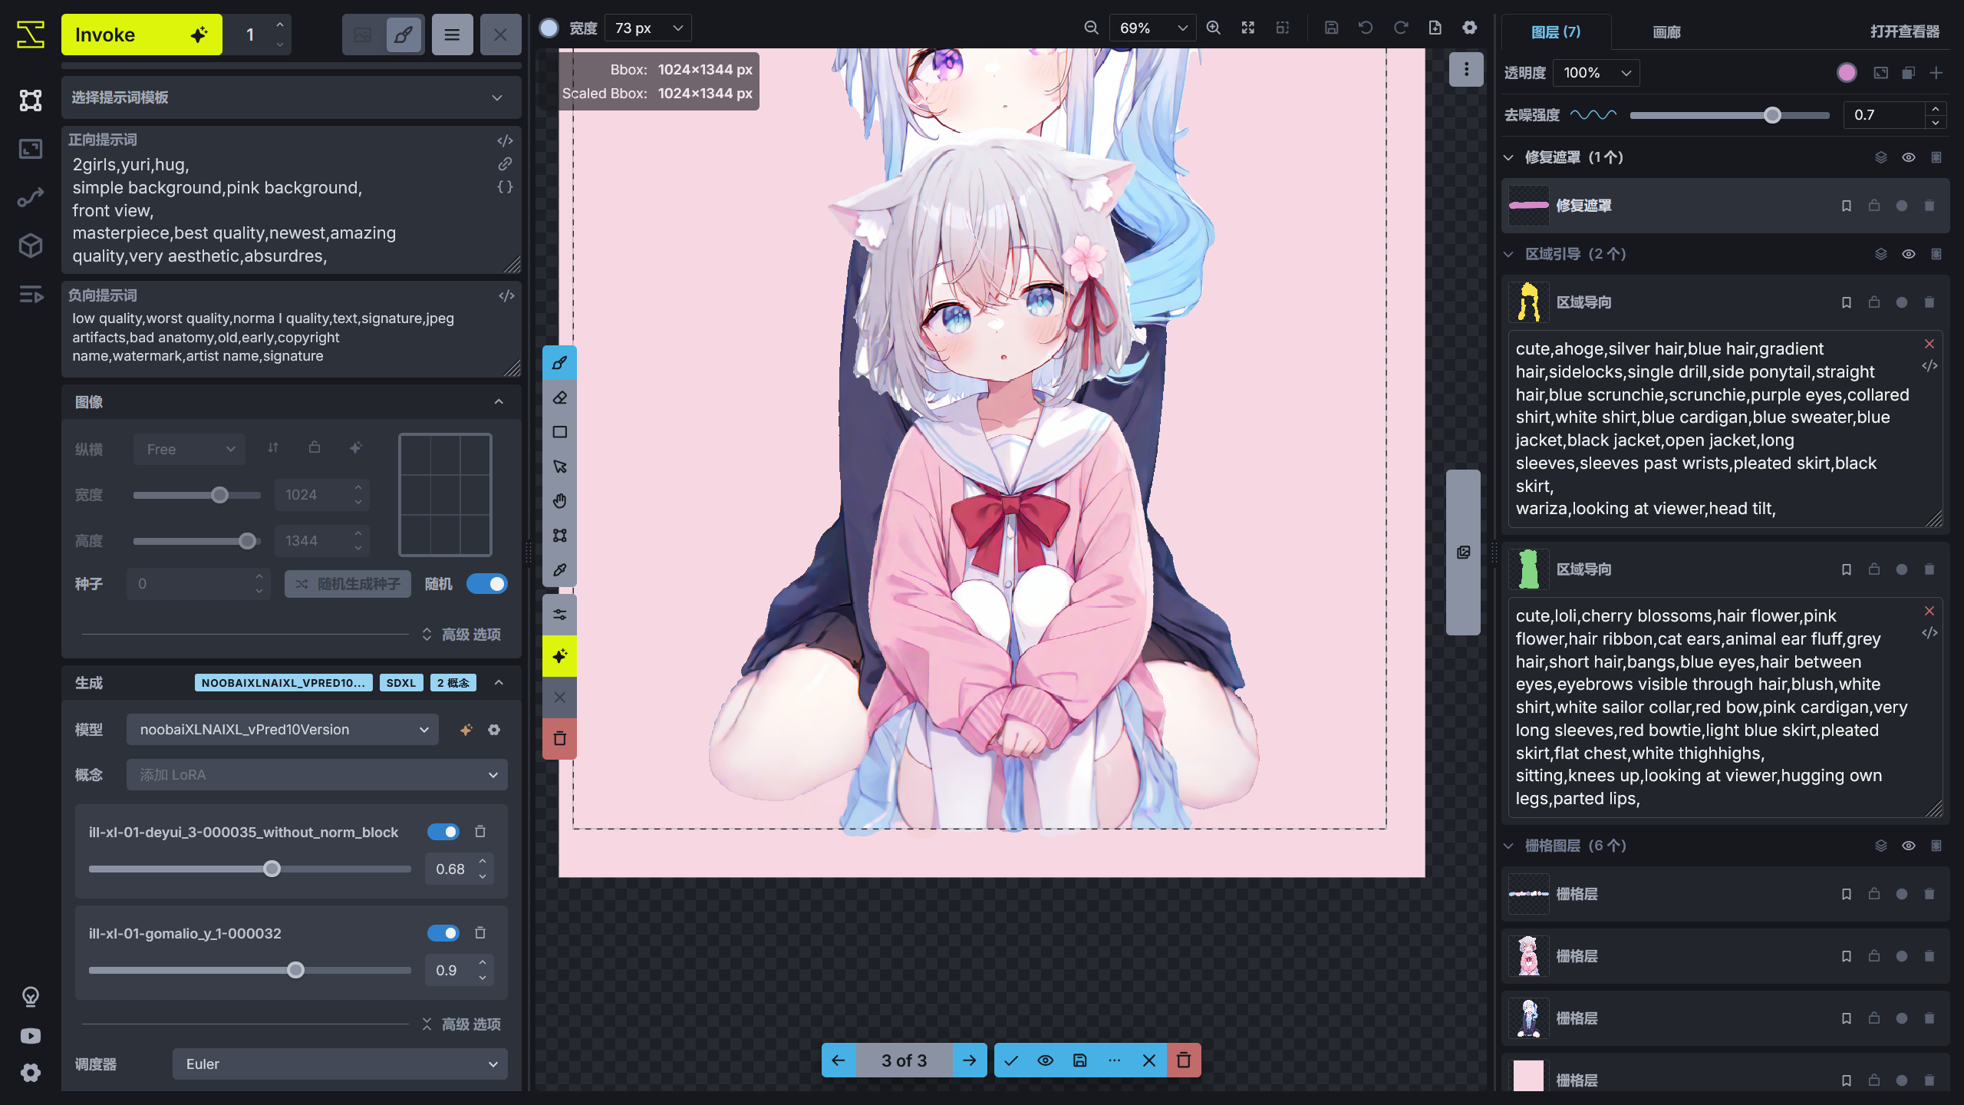Select the Eraser tool

coord(559,397)
